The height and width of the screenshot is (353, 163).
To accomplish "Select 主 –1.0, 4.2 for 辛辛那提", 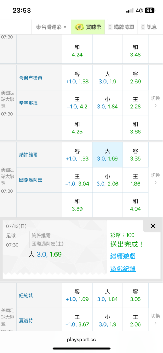I will tap(77, 103).
